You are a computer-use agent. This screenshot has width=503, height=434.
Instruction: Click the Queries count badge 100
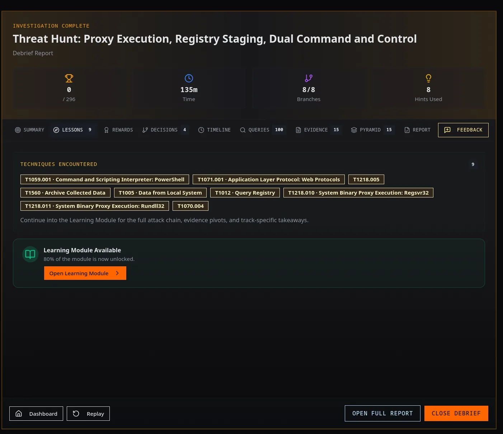click(279, 130)
